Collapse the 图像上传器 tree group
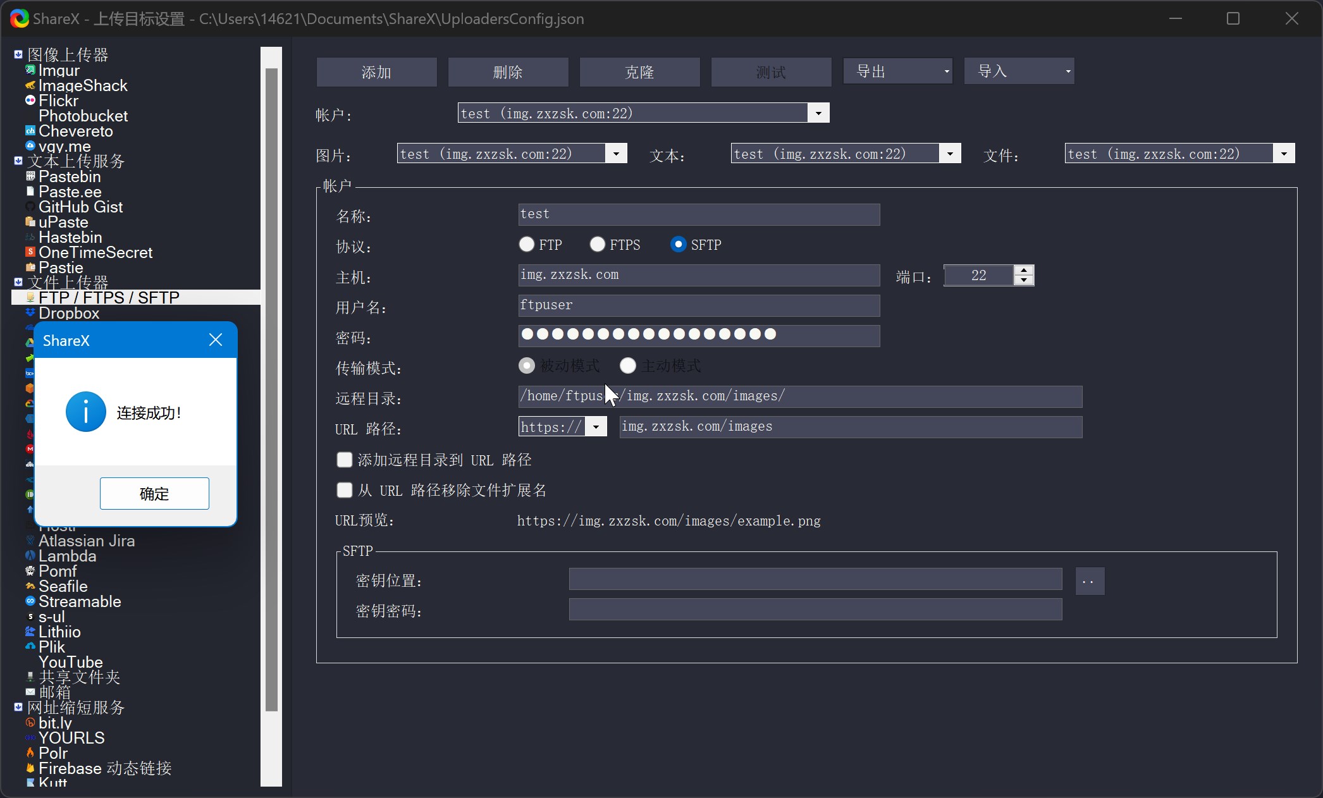1323x798 pixels. pyautogui.click(x=18, y=54)
